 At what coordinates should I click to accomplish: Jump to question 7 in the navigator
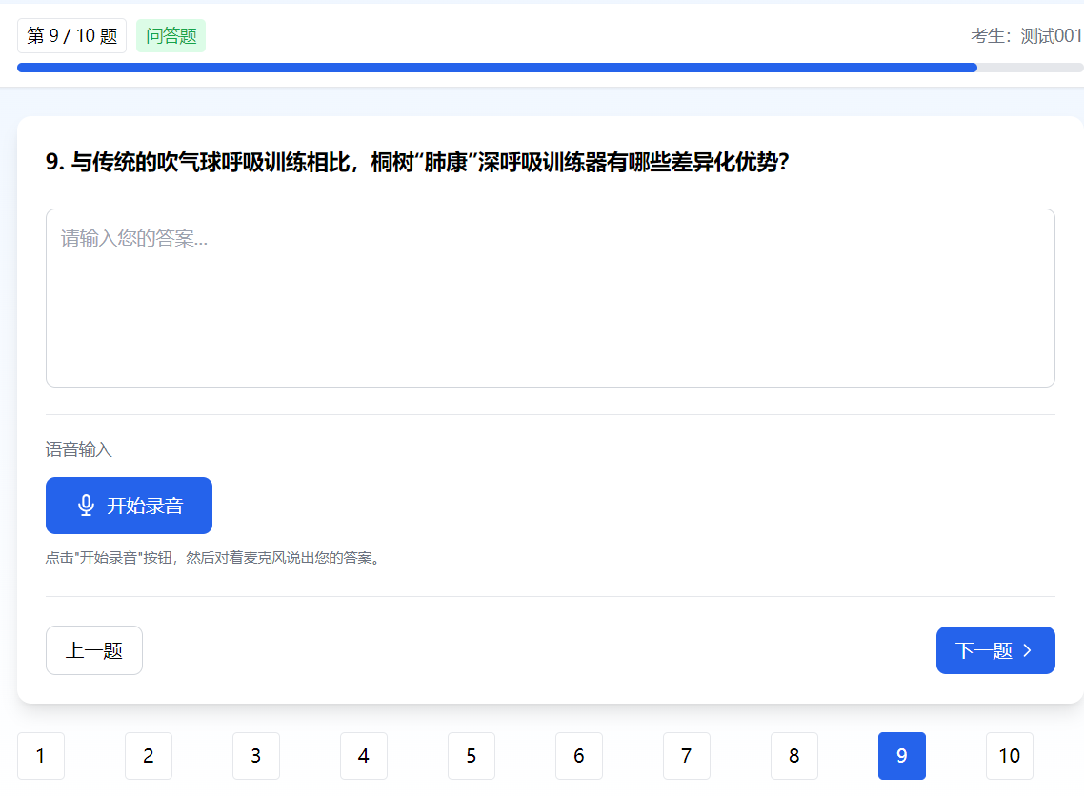click(x=687, y=756)
